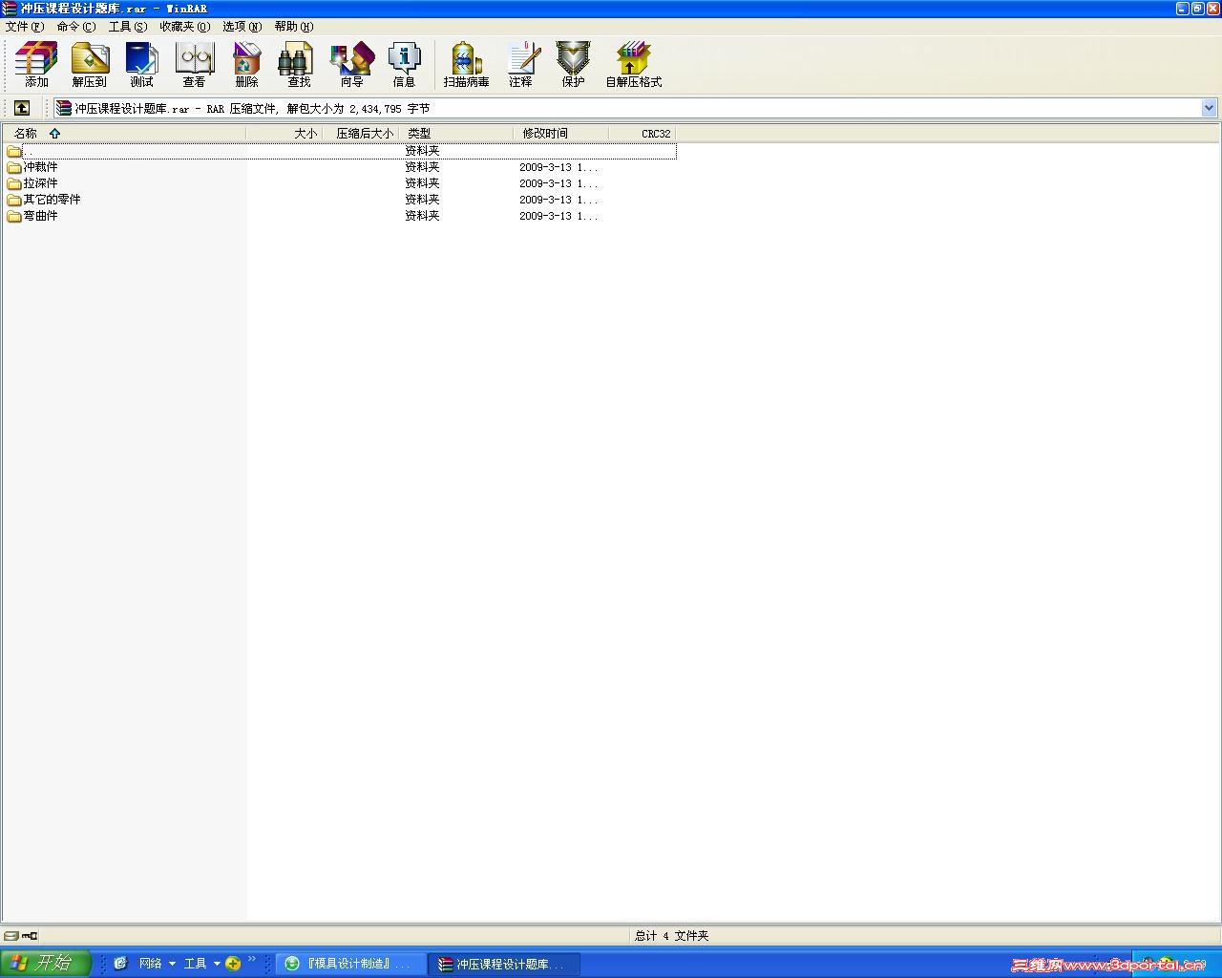
Task: Click the 总计 4 文件夹 status text
Action: pyautogui.click(x=672, y=936)
